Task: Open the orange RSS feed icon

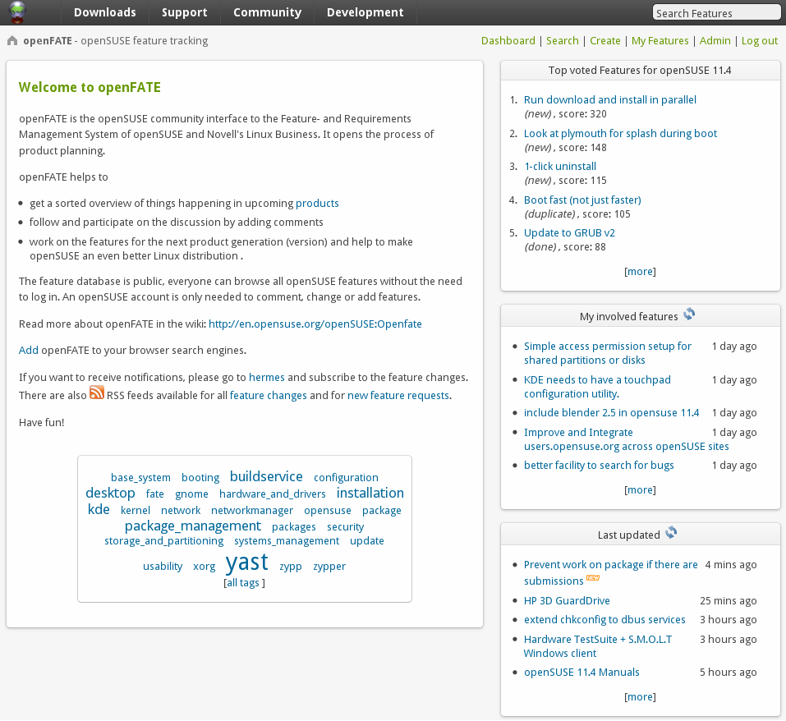Action: pos(97,393)
